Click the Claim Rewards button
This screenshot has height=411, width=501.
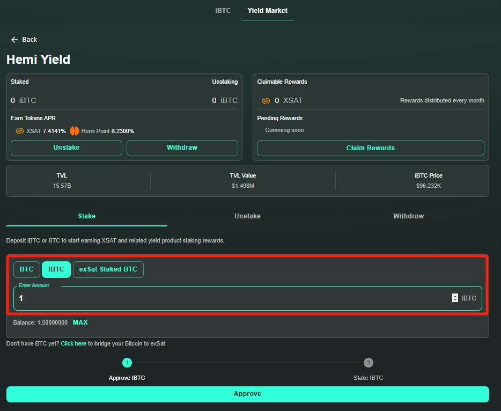click(x=370, y=148)
